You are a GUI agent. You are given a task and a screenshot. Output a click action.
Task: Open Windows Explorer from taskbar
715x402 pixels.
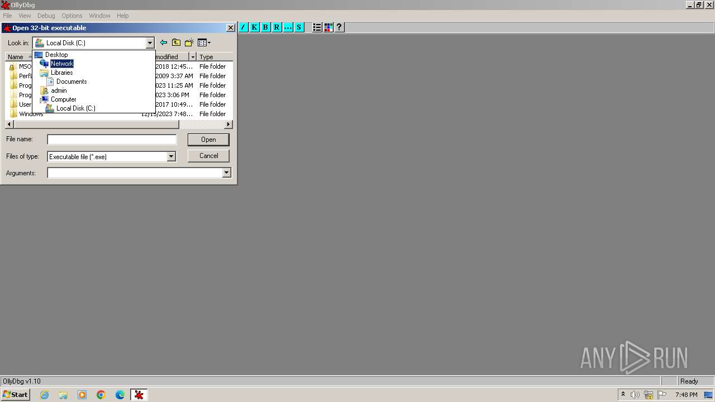point(63,395)
